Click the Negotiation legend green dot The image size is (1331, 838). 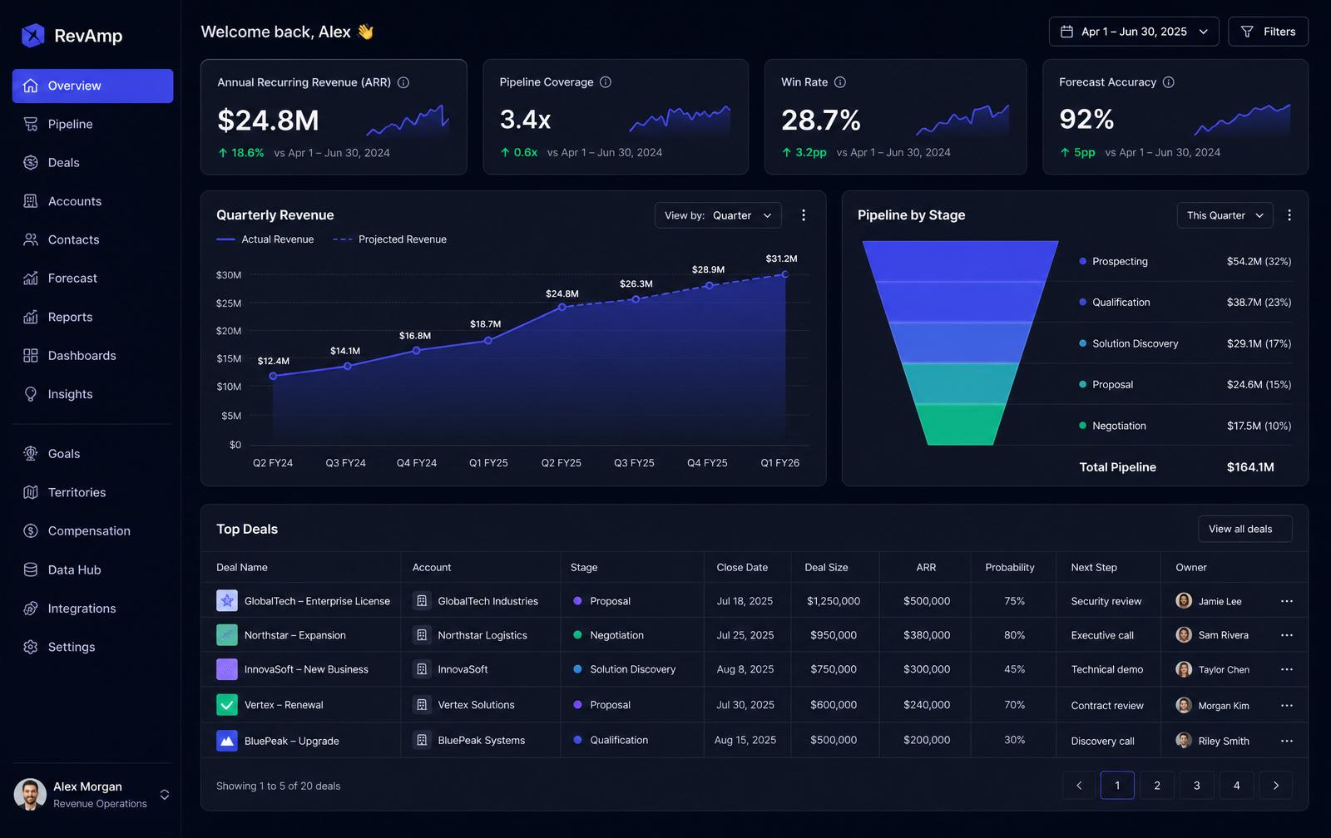pos(1083,426)
